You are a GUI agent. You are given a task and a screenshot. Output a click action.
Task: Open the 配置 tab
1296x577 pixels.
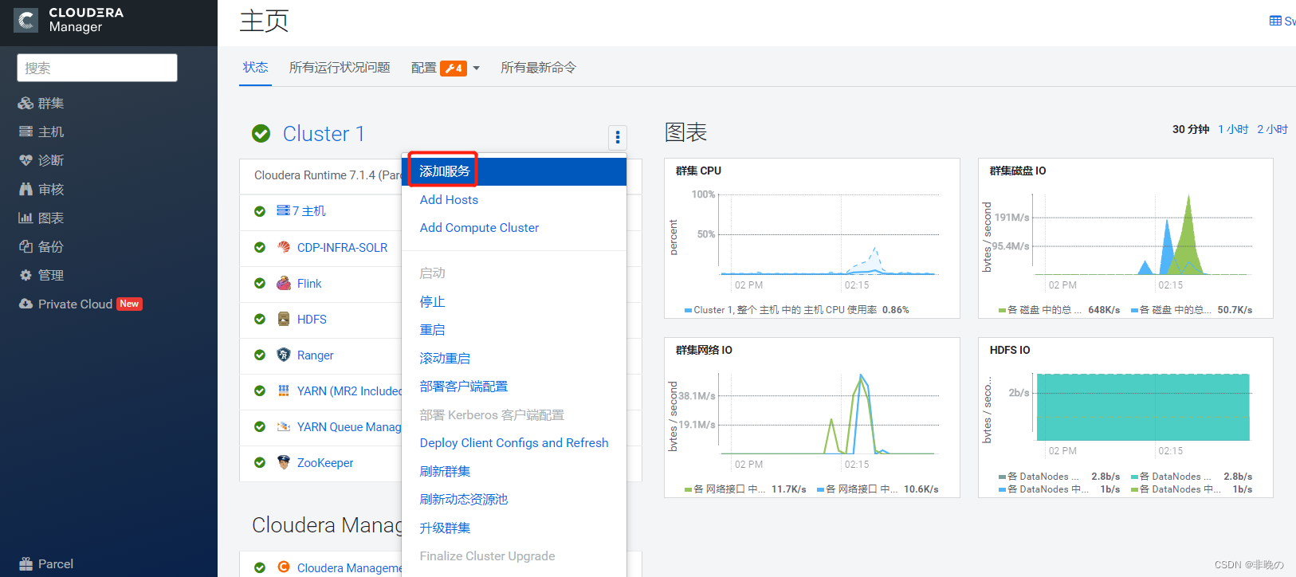423,68
